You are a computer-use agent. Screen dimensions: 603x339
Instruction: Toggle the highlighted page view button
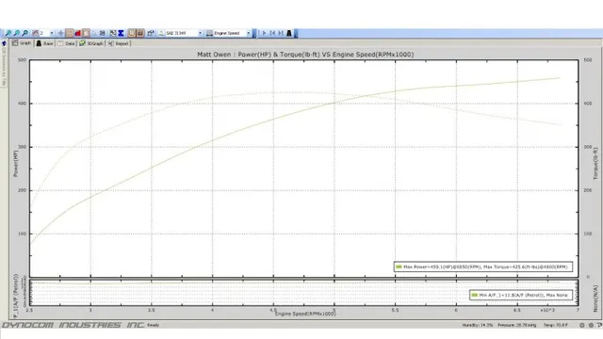pos(86,34)
